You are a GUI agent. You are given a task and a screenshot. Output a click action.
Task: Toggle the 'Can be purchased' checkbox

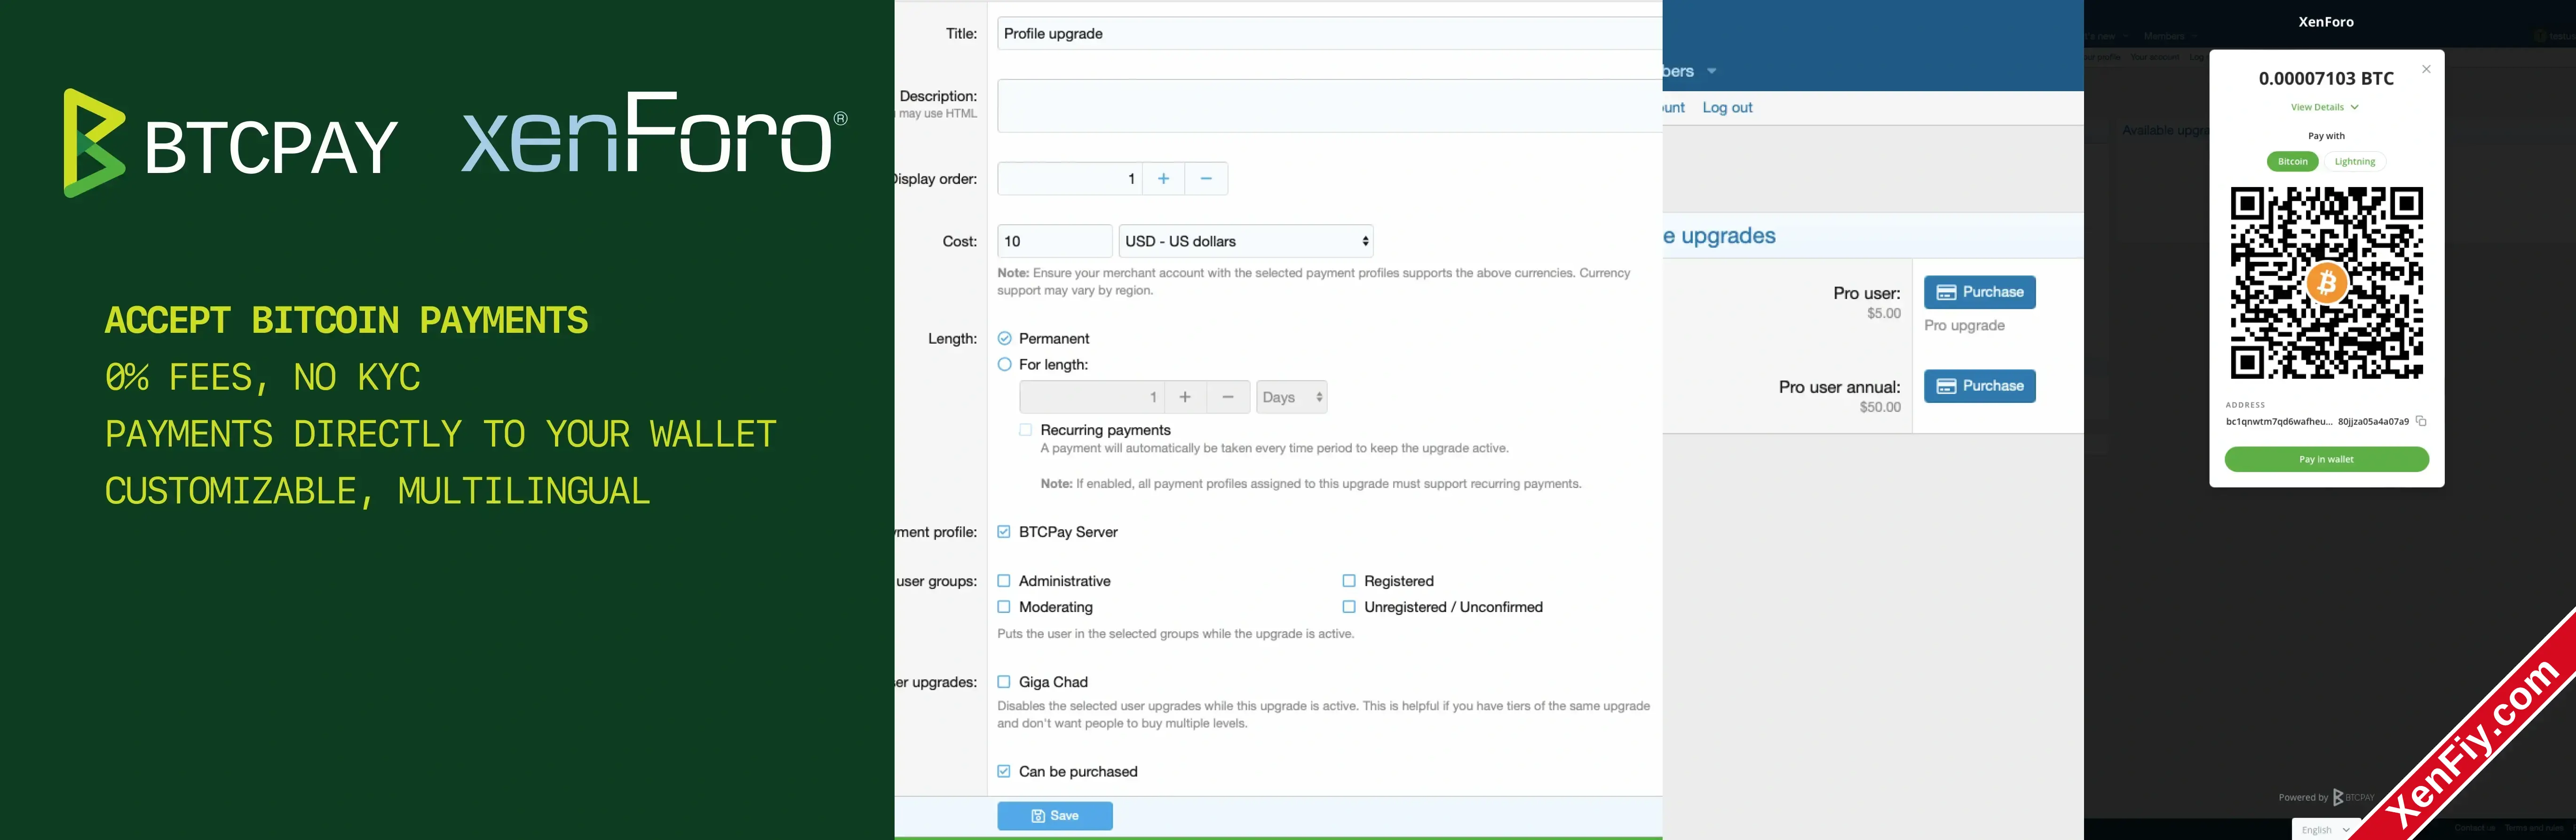tap(1004, 771)
